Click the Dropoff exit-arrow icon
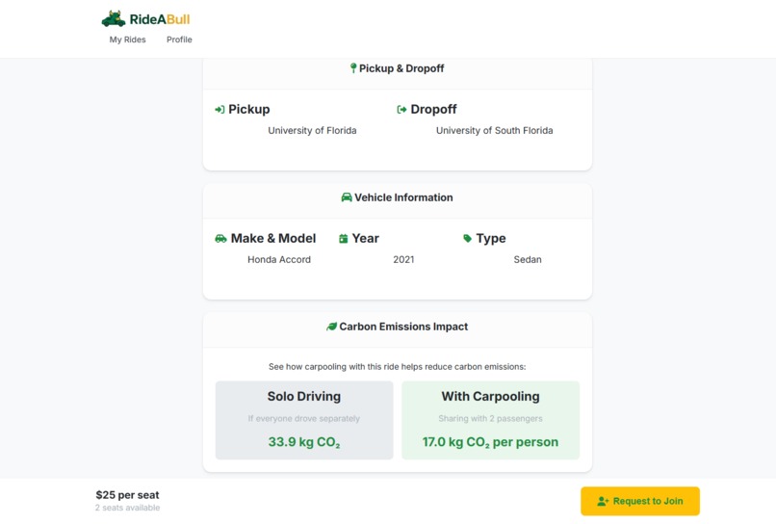The image size is (776, 524). [401, 110]
